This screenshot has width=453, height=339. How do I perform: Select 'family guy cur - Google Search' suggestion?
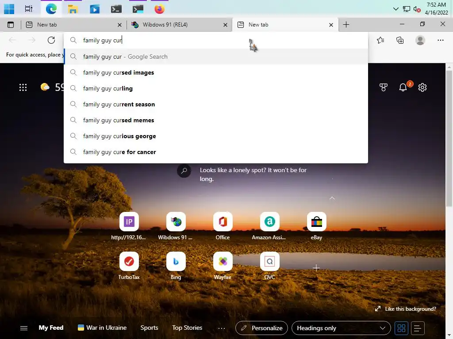click(216, 56)
